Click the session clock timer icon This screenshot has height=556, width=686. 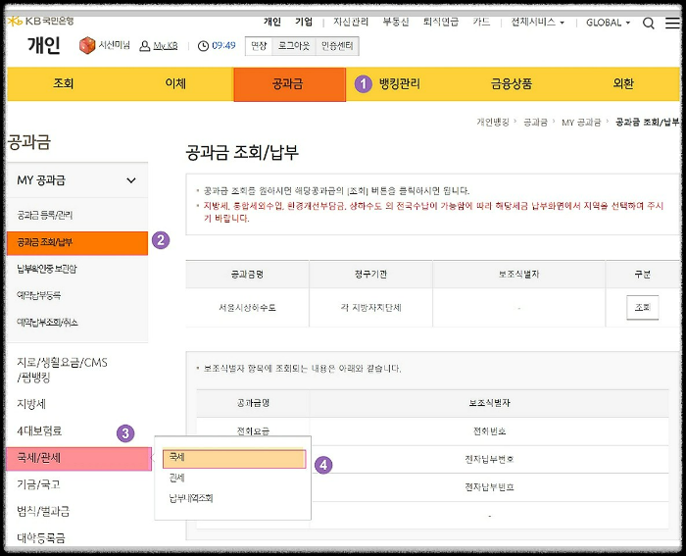203,45
